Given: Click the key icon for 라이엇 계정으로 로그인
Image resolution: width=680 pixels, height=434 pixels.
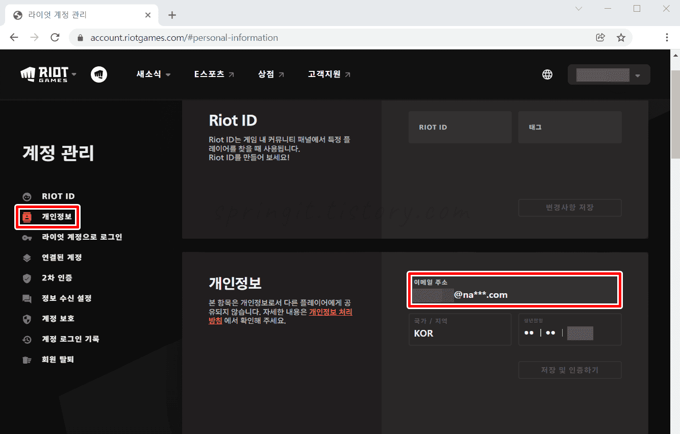Looking at the screenshot, I should tap(27, 238).
